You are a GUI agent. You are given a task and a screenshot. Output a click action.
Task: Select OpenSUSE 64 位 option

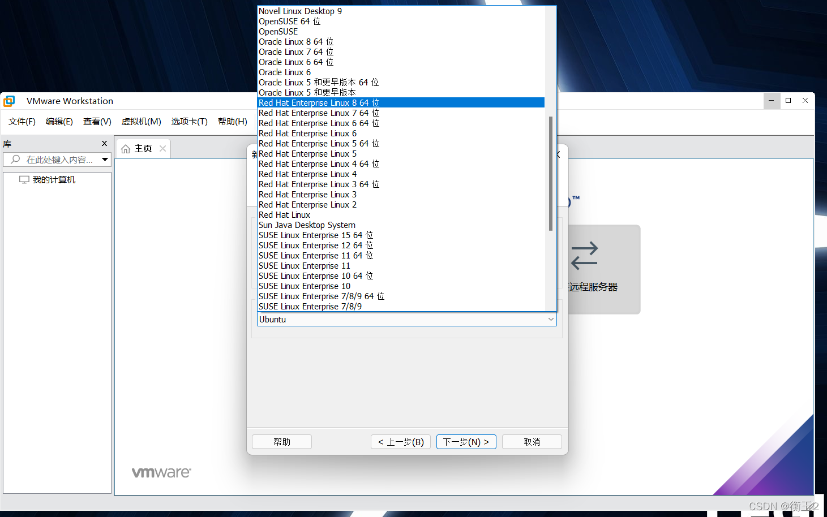401,21
